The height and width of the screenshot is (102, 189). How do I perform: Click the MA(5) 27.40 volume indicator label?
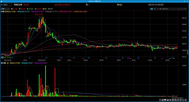(x=15, y=63)
